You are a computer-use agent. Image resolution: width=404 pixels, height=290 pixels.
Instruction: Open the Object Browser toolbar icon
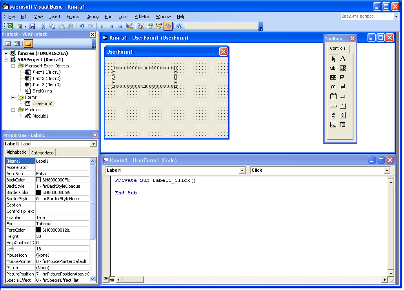pos(159,26)
